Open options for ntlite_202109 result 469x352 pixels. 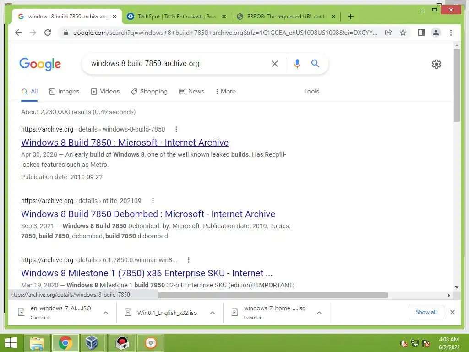153,201
